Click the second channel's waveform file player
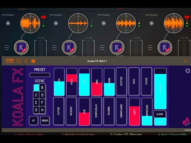191x143 pixels. click(78, 23)
